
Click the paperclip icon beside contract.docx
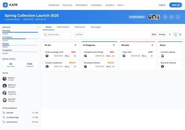(4, 122)
